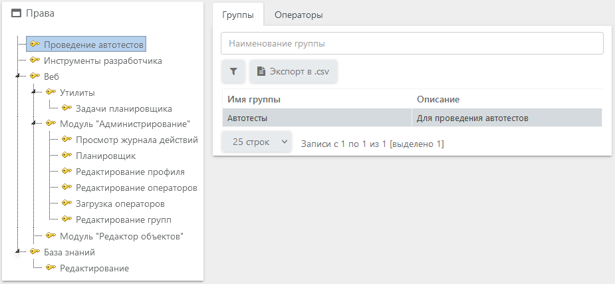Click key icon beside Планировщик
Viewport: 615px width, 284px height.
[66, 156]
